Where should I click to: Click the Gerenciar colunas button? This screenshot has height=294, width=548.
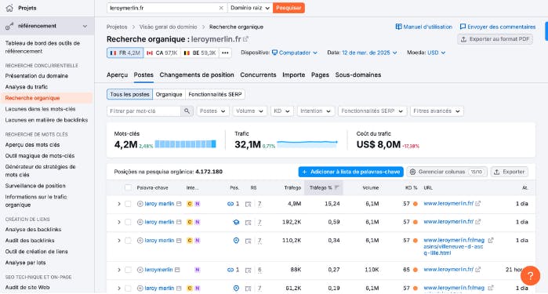point(447,172)
